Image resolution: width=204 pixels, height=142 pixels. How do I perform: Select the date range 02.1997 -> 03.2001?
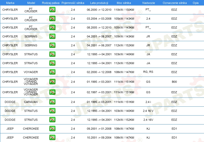[99, 92]
